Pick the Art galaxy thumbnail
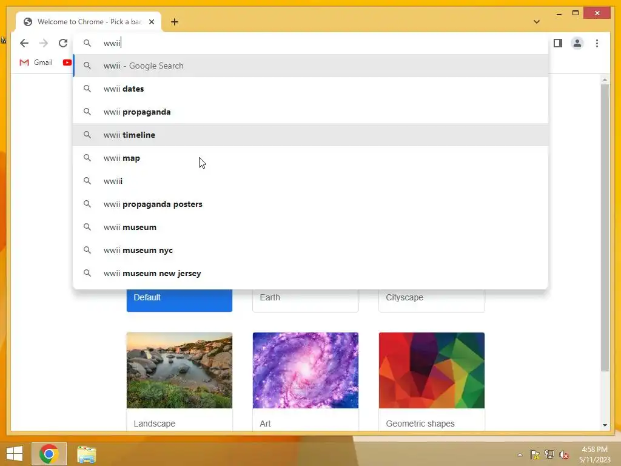This screenshot has height=466, width=621. [x=306, y=370]
